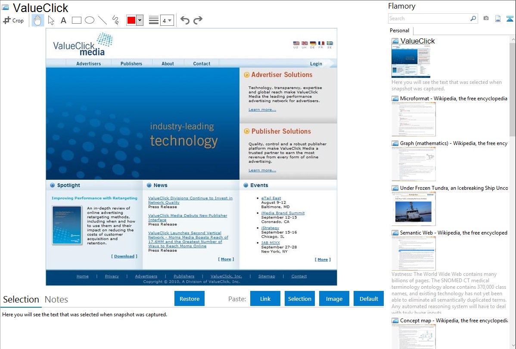Click the camera capture snapshot icon
Screen dimensions: 516x349
486,19
